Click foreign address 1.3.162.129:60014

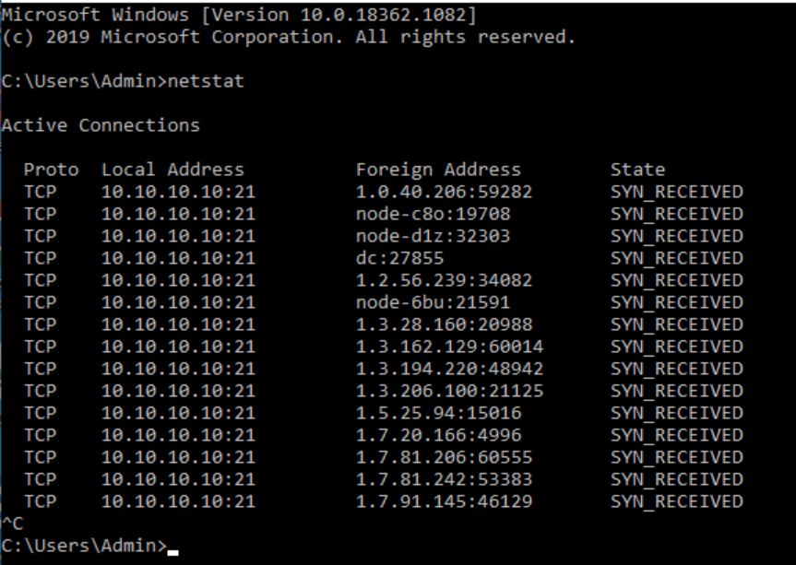pos(449,347)
